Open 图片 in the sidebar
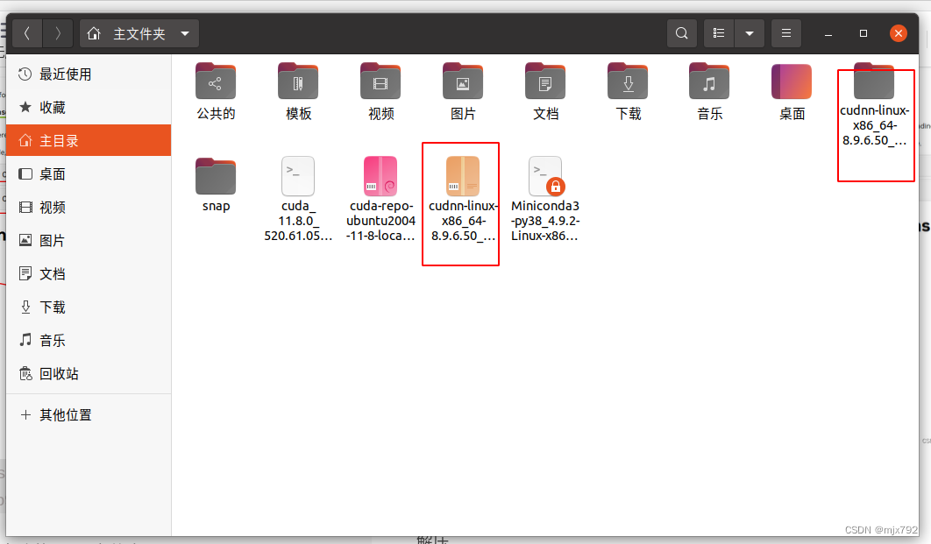This screenshot has width=931, height=544. coord(89,240)
